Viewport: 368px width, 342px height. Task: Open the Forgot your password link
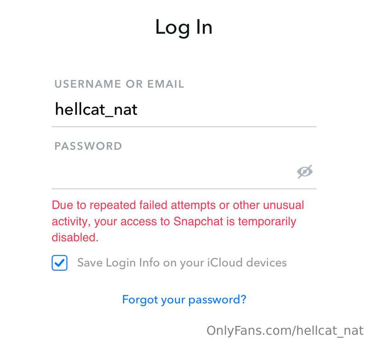[x=184, y=300]
